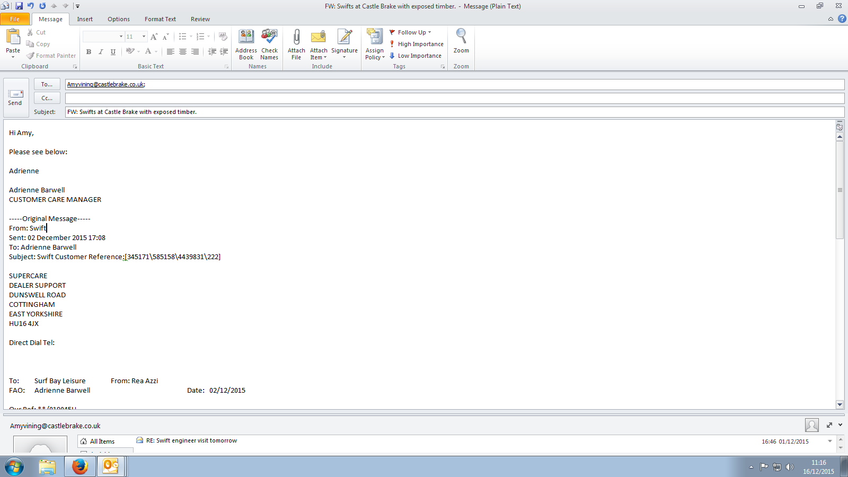The width and height of the screenshot is (848, 477).
Task: Toggle bold formatting
Action: (x=89, y=51)
